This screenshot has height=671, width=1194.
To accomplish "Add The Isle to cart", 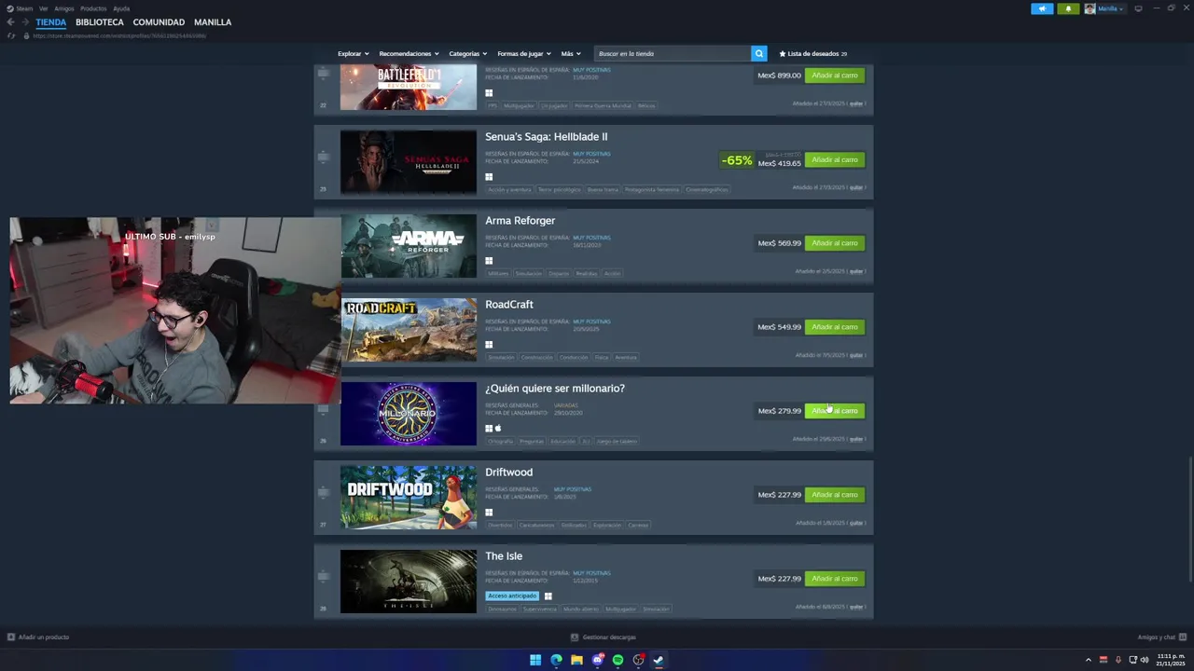I will click(x=835, y=579).
